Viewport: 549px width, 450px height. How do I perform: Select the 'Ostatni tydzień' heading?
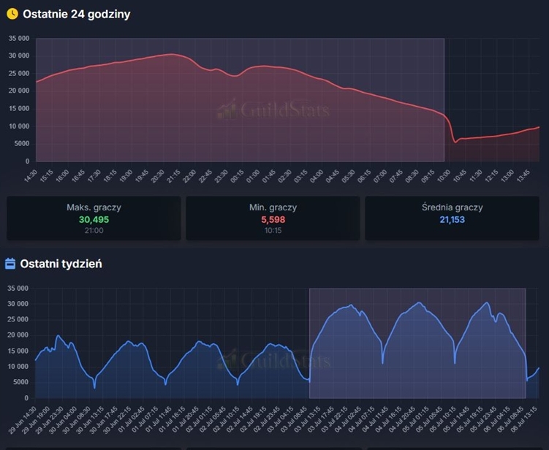point(61,264)
